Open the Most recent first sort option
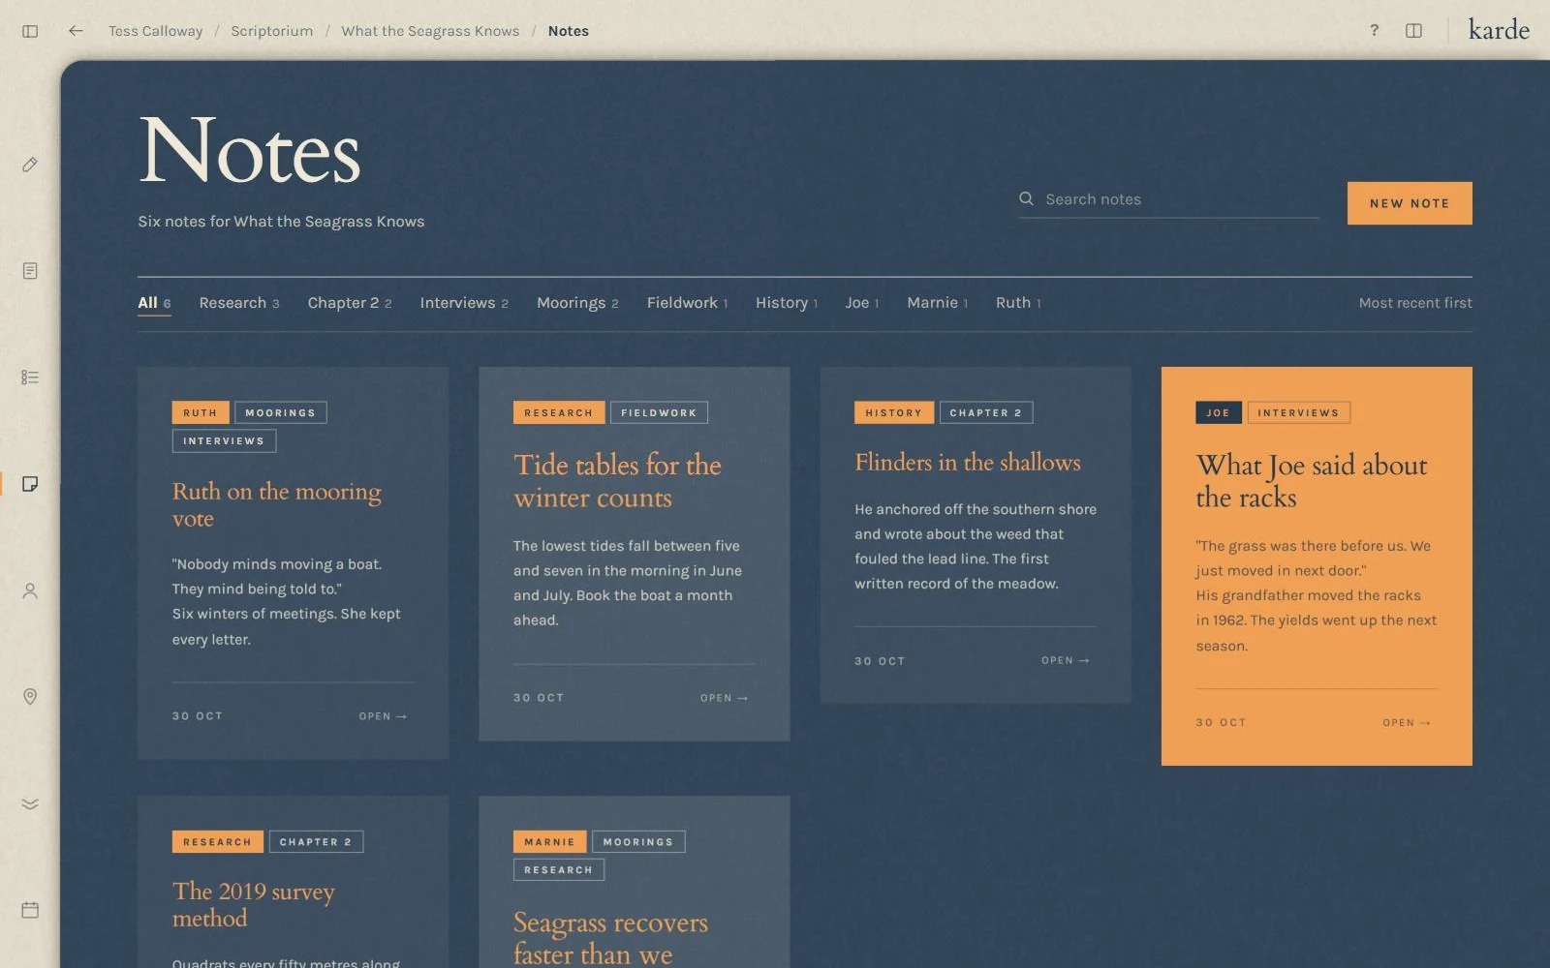This screenshot has height=968, width=1550. point(1415,303)
